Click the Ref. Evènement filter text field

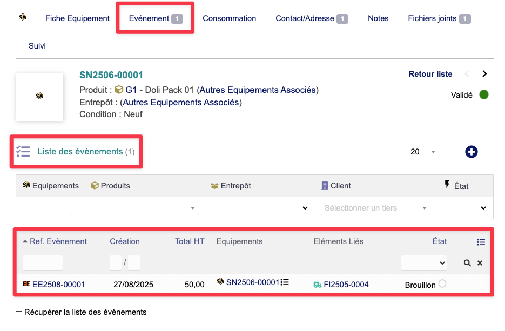(43, 263)
